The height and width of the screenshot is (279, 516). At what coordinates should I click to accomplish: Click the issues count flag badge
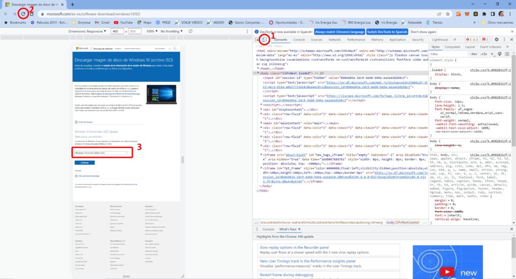[x=485, y=40]
